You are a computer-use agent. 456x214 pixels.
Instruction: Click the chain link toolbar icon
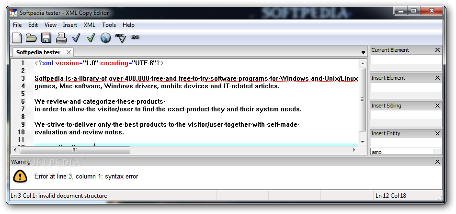[x=135, y=37]
